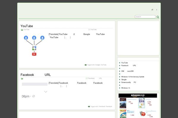Open Google entry in sidebar list

(124, 79)
